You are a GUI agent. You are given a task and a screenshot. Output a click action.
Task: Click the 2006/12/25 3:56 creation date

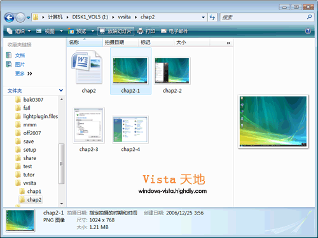[x=185, y=213]
